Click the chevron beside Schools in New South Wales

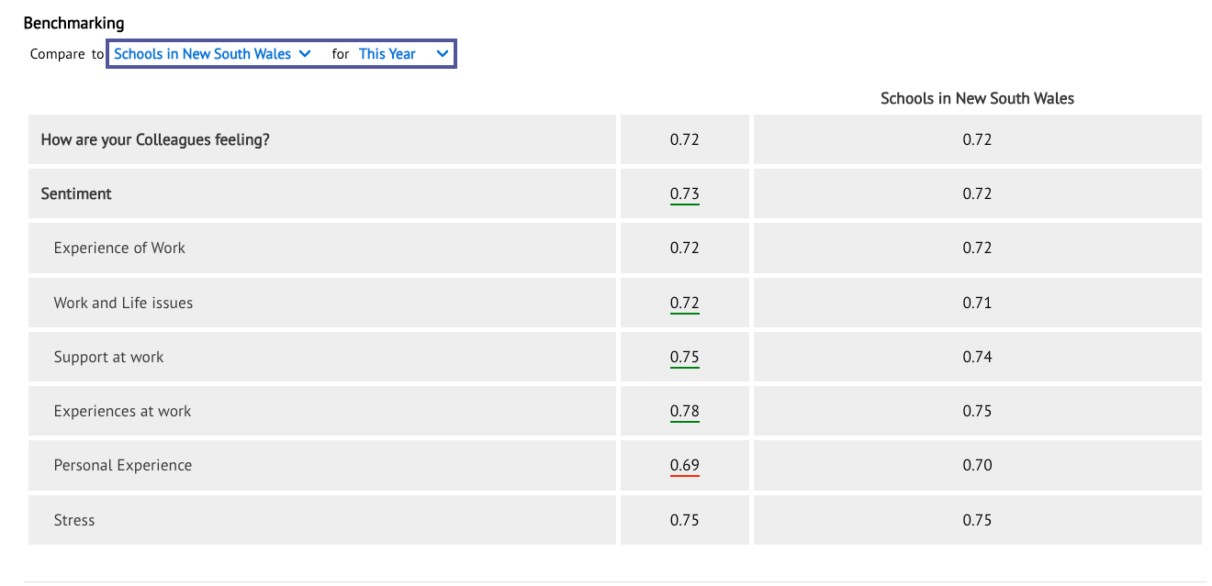306,54
